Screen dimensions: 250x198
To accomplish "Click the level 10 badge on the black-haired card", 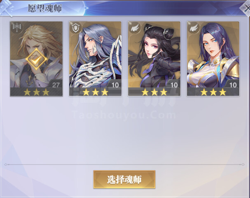I will tap(174, 85).
